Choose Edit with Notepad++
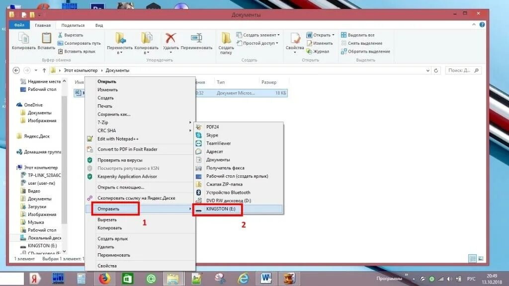The image size is (509, 286). 140,139
